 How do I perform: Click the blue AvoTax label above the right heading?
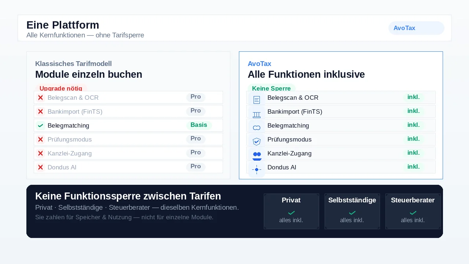tap(259, 64)
